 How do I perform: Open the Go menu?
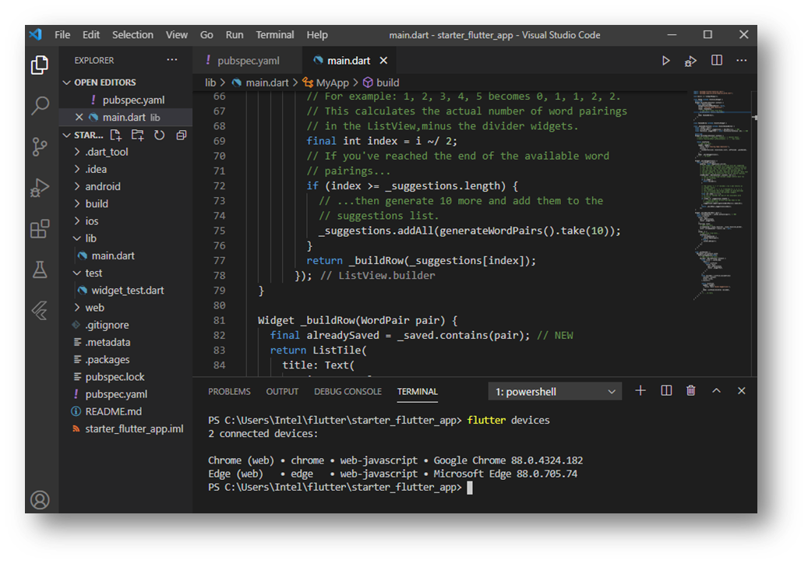tap(206, 34)
